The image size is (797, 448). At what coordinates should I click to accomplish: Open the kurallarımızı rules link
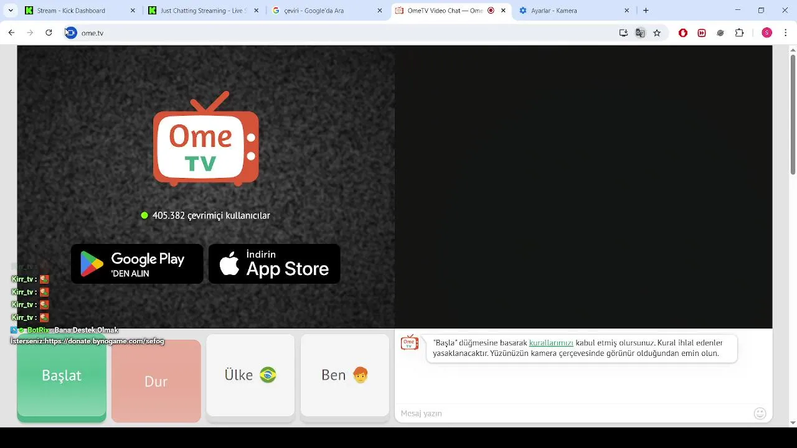click(551, 343)
